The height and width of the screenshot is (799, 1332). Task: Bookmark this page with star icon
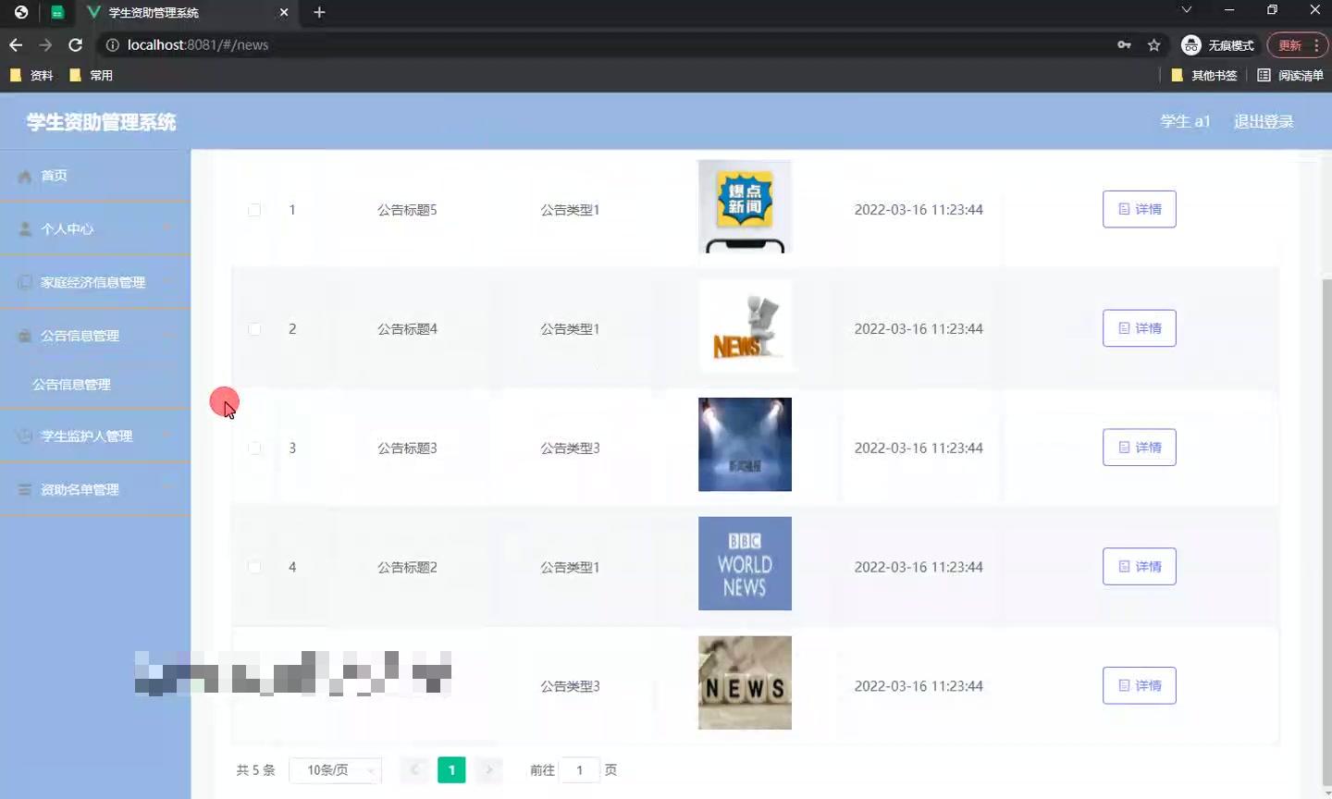pyautogui.click(x=1153, y=44)
